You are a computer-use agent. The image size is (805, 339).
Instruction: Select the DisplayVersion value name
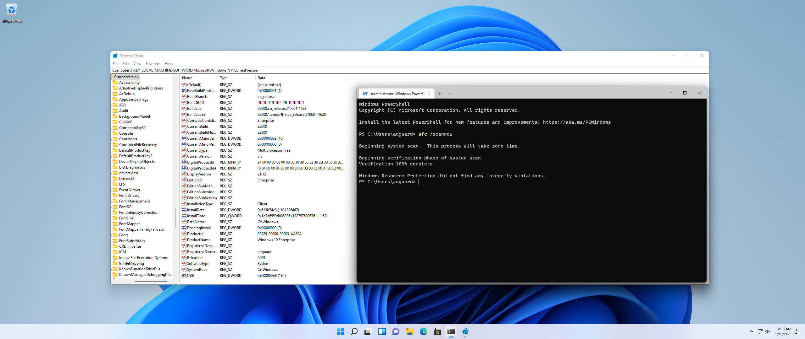coord(199,174)
